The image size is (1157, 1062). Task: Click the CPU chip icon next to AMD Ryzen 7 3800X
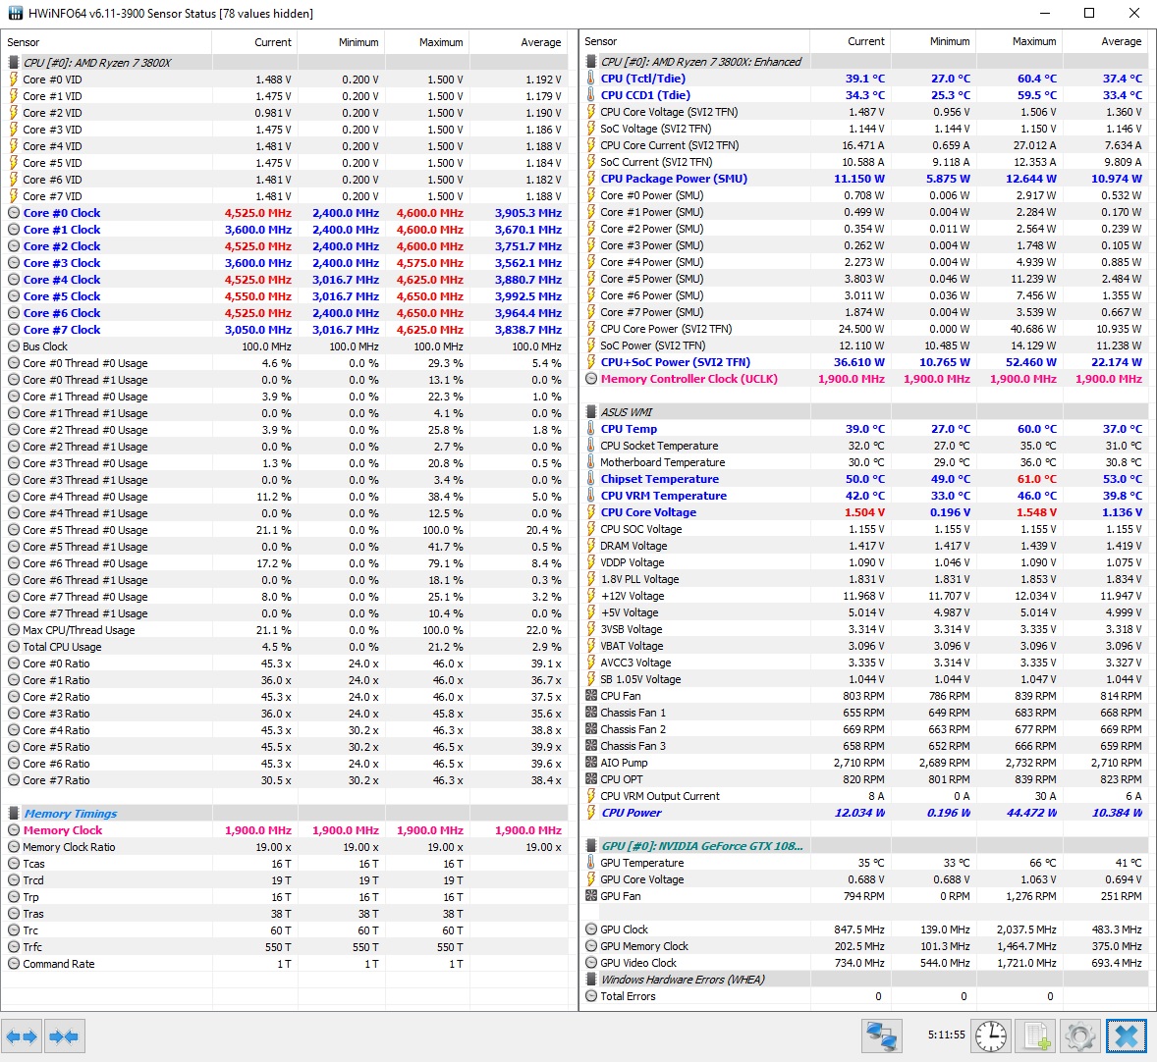pos(13,63)
